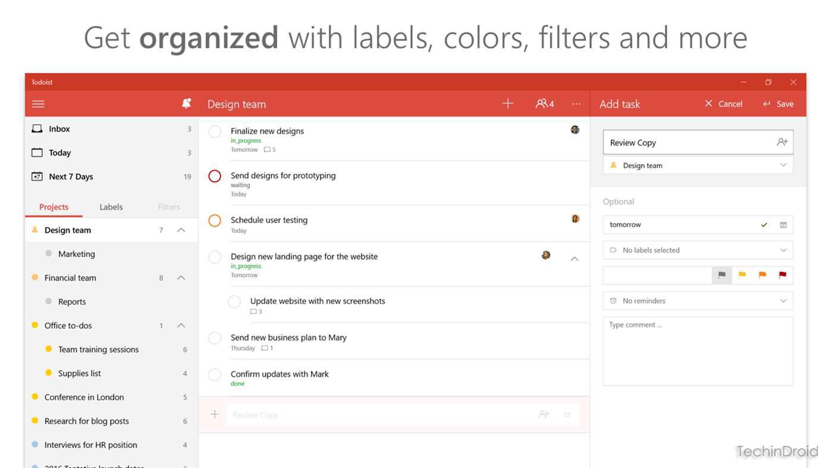The image size is (832, 468).
Task: Collapse the Financial team project chevron
Action: coord(181,278)
